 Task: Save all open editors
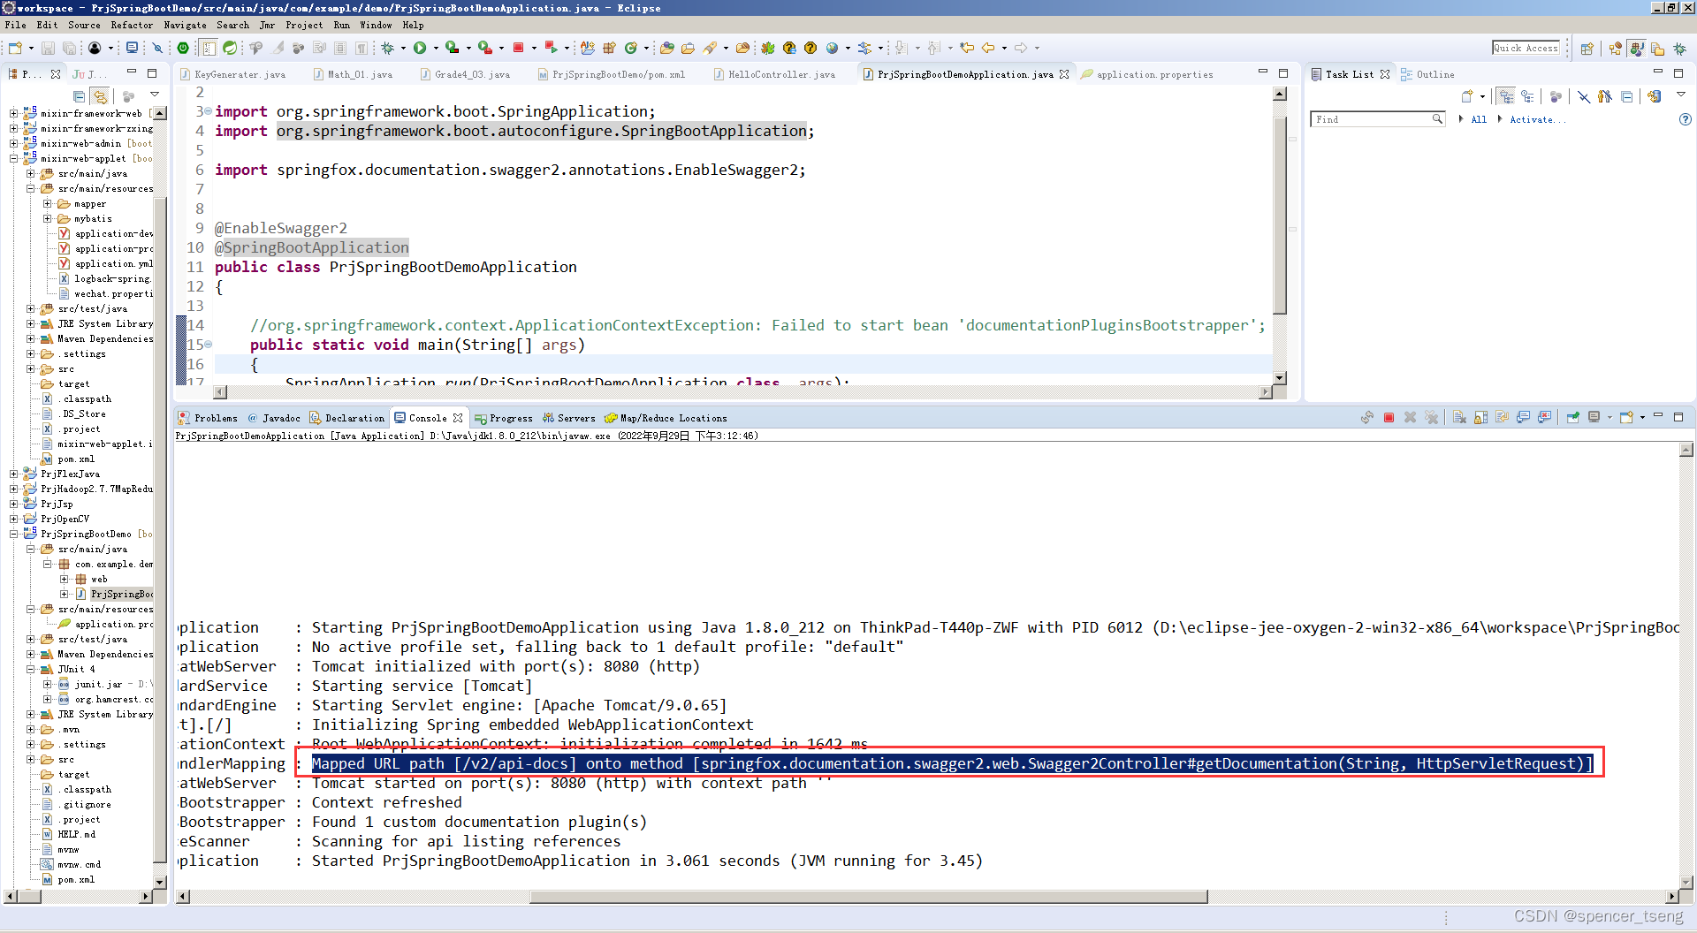click(70, 48)
